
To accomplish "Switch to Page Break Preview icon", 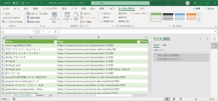I will (181, 99).
